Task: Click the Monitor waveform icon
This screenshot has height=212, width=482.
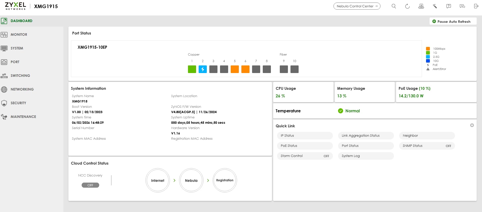Action: pyautogui.click(x=4, y=34)
